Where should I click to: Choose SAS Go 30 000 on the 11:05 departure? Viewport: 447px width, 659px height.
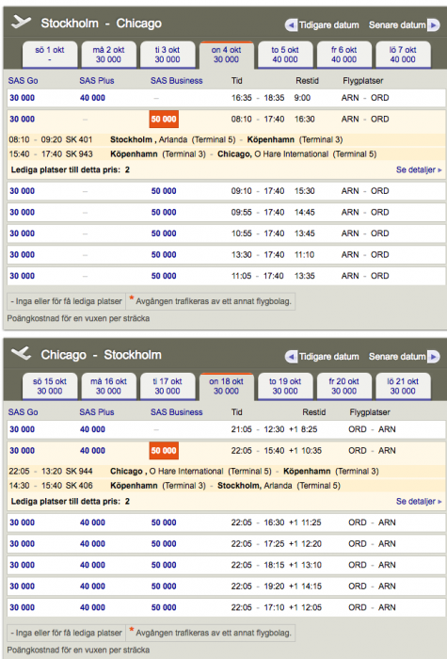[x=23, y=276]
